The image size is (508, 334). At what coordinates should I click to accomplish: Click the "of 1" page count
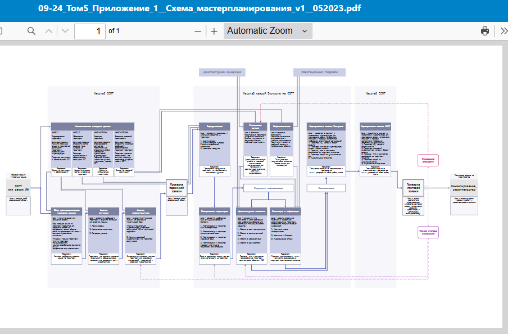[114, 31]
